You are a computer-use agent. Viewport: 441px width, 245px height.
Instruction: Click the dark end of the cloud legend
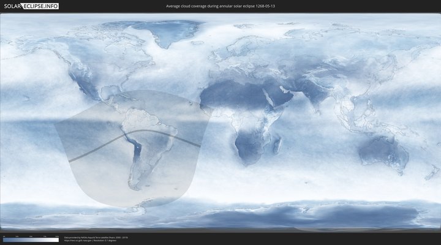click(4, 239)
